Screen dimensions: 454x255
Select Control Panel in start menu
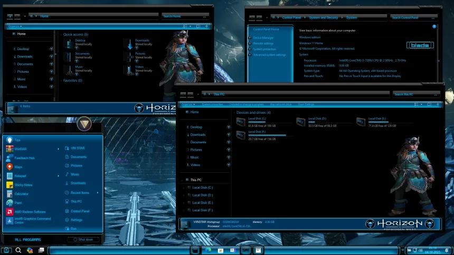click(x=80, y=211)
